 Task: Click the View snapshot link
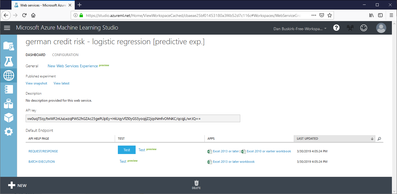[x=36, y=83]
